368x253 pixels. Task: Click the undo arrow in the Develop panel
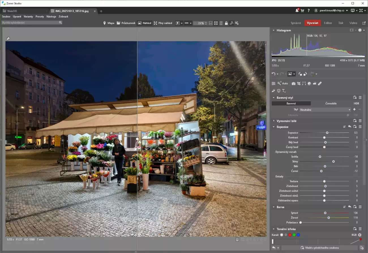273,74
